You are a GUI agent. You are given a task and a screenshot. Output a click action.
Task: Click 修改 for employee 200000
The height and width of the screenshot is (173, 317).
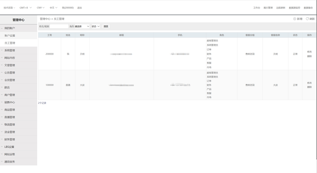[x=309, y=52]
